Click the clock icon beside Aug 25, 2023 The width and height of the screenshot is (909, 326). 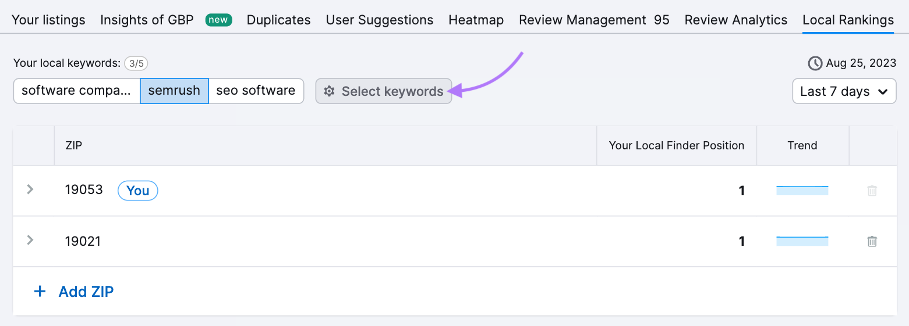[x=815, y=63]
